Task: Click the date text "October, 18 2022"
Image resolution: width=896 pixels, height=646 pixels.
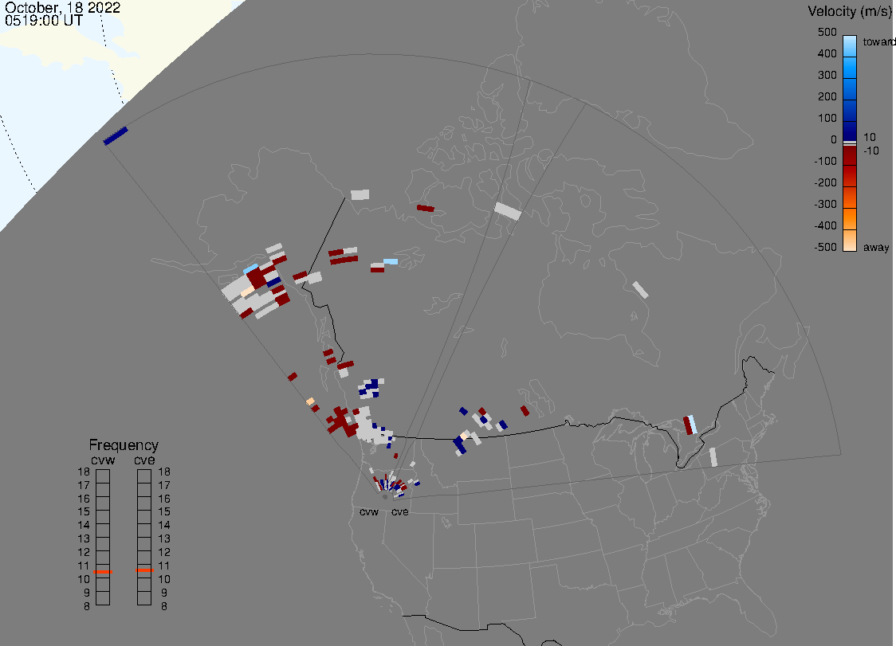Action: [62, 7]
